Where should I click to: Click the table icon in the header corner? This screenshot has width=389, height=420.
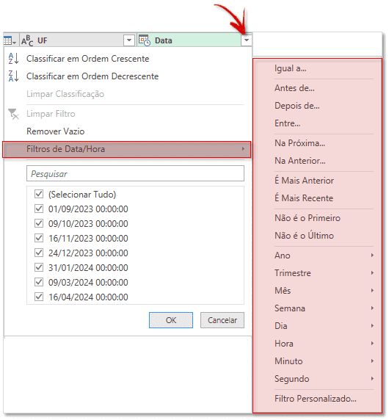(10, 40)
